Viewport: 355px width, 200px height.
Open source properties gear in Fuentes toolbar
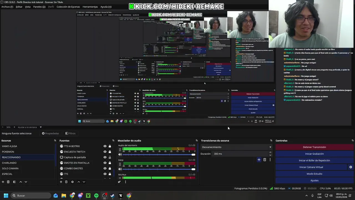pyautogui.click(x=72, y=182)
